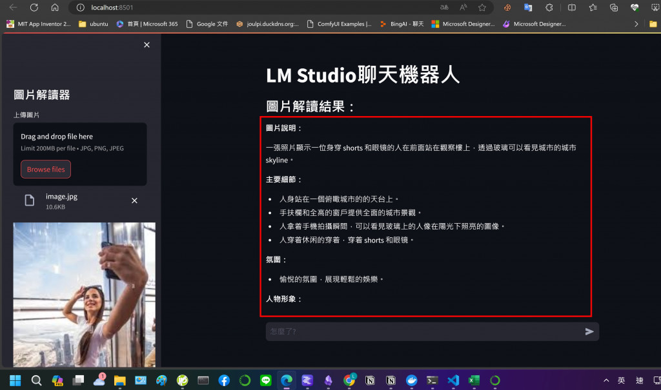Click the LM Studio聊天機器人 title

(x=363, y=75)
